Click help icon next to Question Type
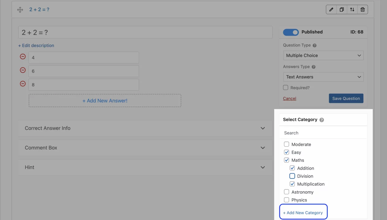387x220 pixels. pos(314,45)
